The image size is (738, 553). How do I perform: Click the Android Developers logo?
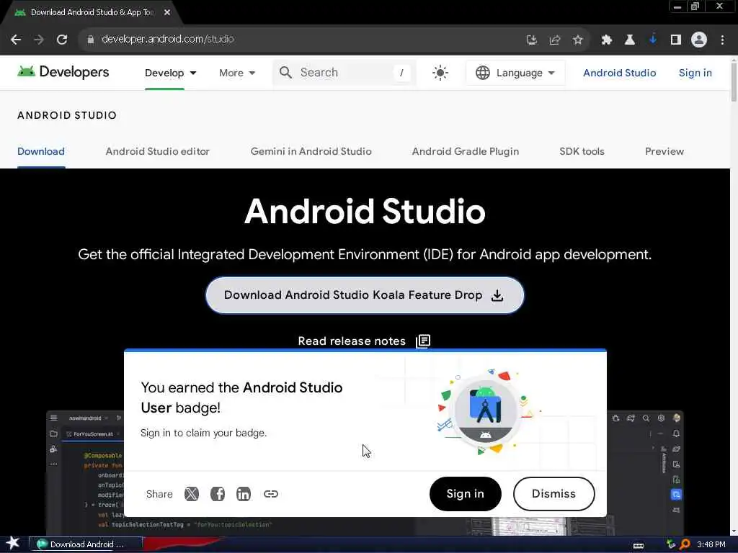(x=63, y=72)
